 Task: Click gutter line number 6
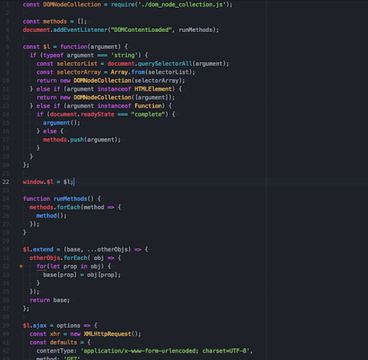[7, 47]
